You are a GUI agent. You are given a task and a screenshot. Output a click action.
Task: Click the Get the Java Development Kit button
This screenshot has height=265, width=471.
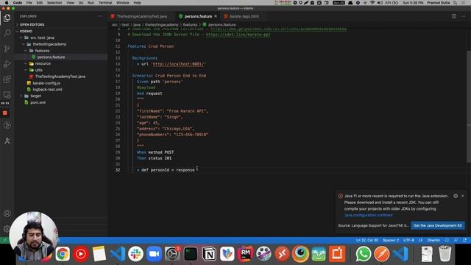pyautogui.click(x=438, y=226)
